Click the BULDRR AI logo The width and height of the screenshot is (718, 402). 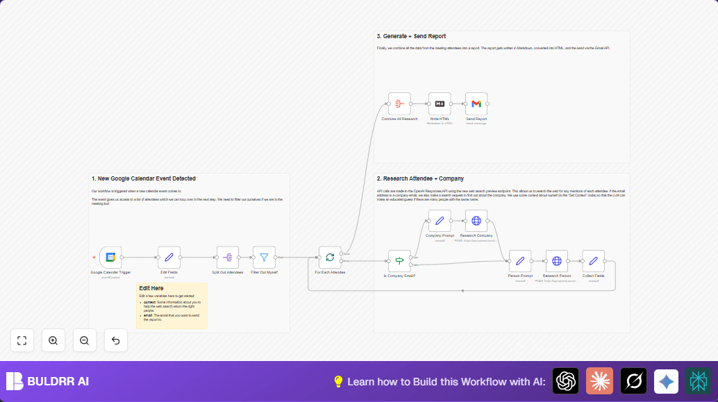[x=48, y=381]
